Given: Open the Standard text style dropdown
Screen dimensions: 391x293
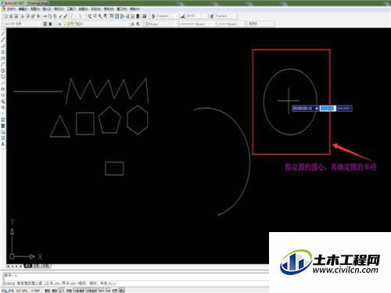Looking at the screenshot, I should (167, 16).
